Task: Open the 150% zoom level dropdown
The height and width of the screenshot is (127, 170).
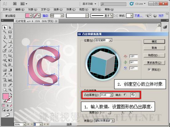Action: coord(24,124)
